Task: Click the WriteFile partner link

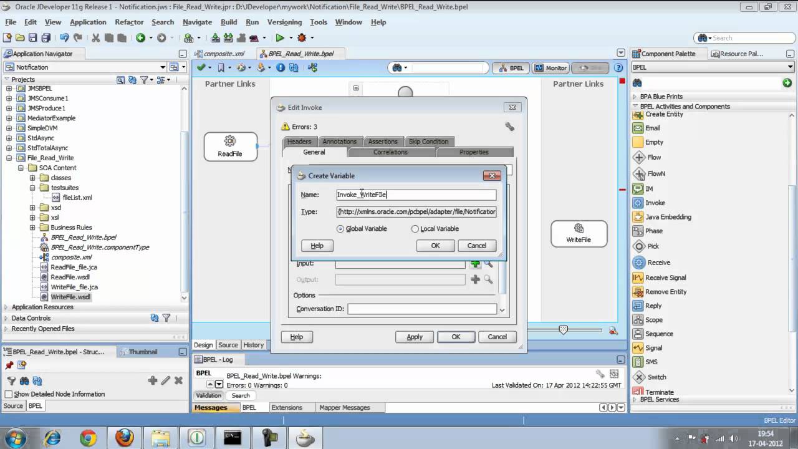Action: pos(579,233)
